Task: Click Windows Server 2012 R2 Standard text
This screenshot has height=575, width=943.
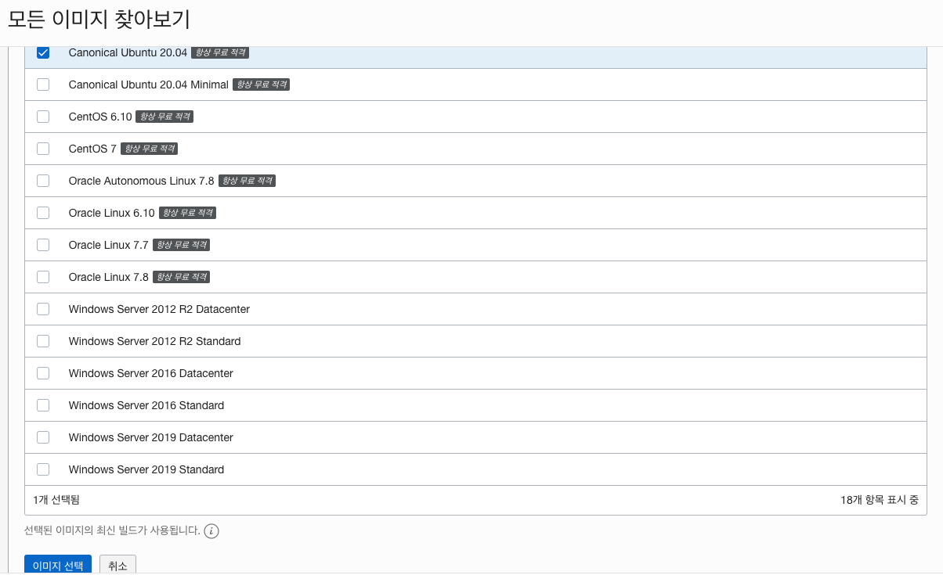Action: click(154, 341)
